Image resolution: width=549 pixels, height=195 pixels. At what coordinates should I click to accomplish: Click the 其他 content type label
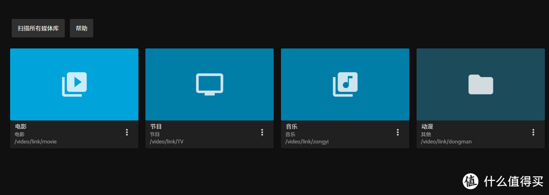pos(426,134)
